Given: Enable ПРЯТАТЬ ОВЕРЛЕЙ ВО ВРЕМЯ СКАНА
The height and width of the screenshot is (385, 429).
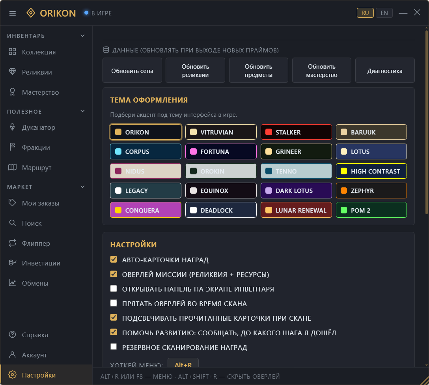Looking at the screenshot, I should click(x=114, y=303).
